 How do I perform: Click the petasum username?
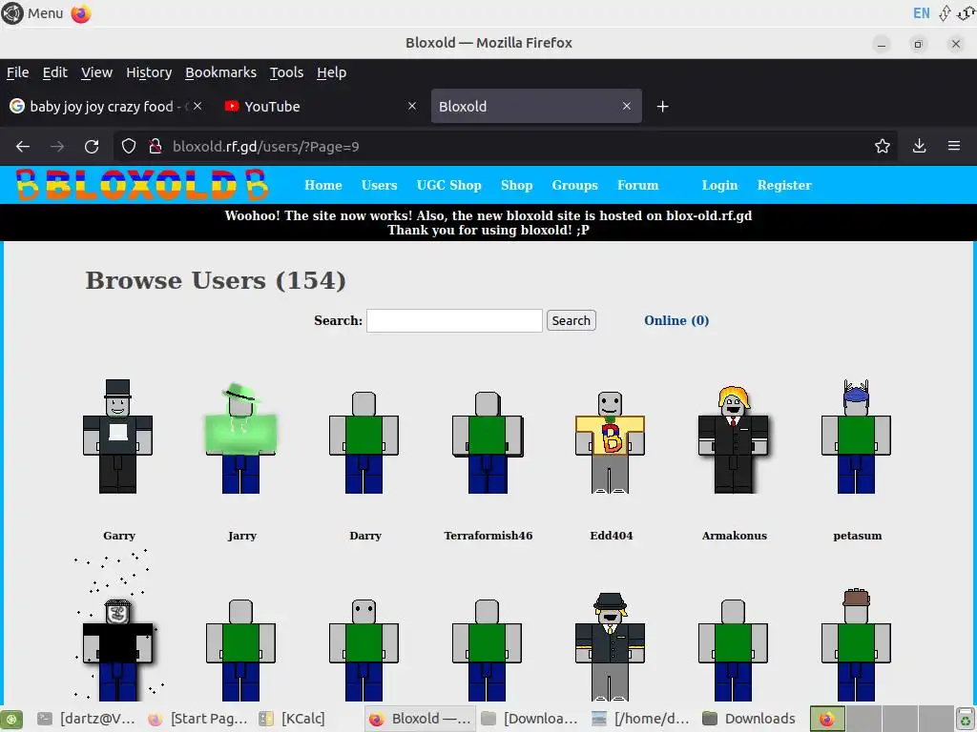pyautogui.click(x=858, y=536)
